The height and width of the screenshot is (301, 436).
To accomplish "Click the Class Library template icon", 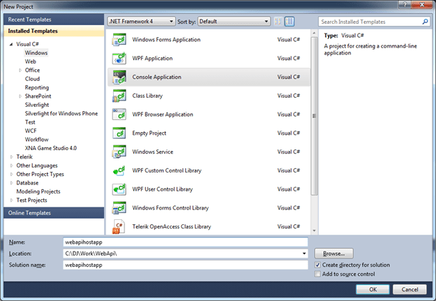I will 118,96.
